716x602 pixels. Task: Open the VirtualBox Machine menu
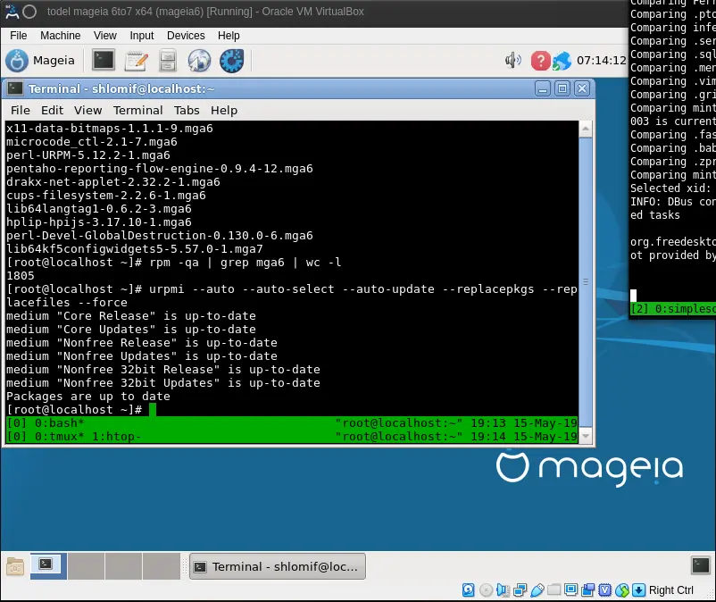point(61,36)
